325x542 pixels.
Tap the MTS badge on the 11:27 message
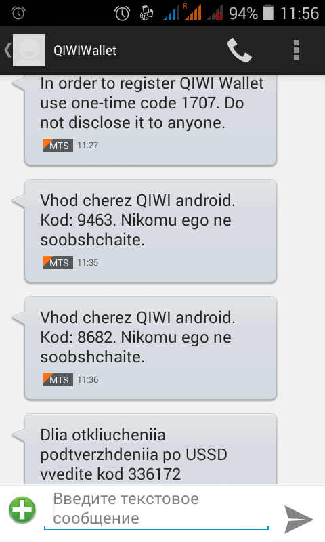pyautogui.click(x=58, y=146)
